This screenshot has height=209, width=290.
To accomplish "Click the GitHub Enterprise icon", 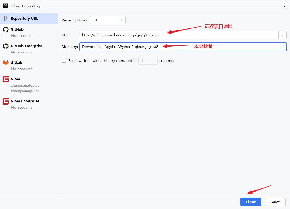I will (6, 46).
